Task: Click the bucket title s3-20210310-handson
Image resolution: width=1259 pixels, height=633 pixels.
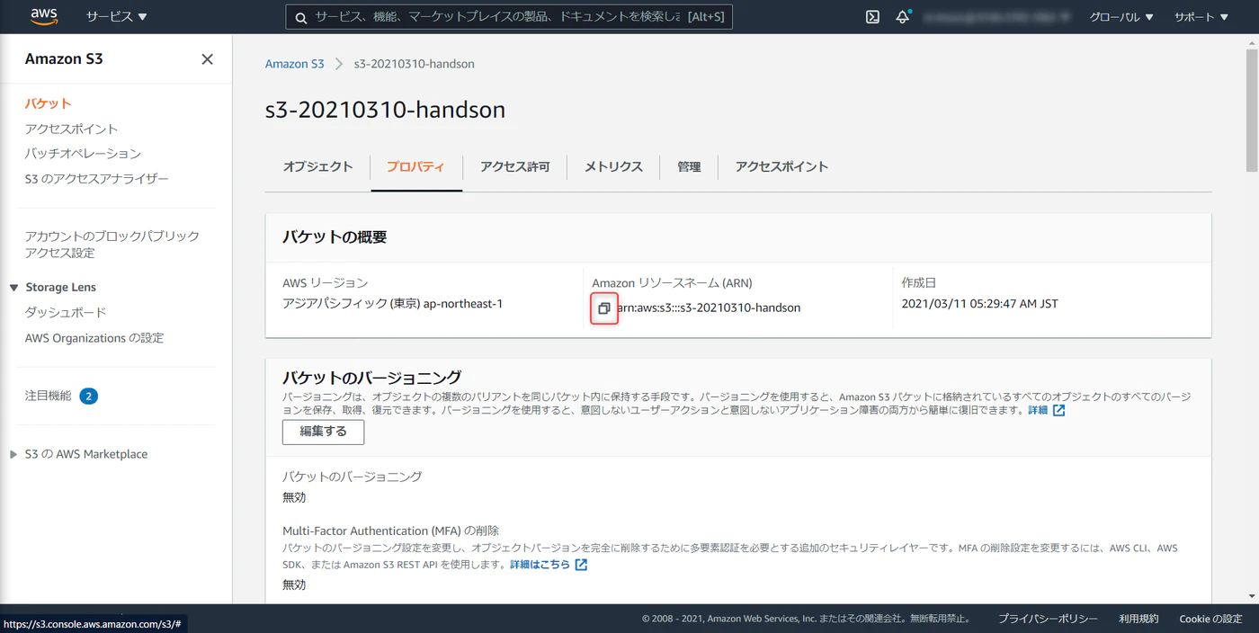Action: (385, 111)
